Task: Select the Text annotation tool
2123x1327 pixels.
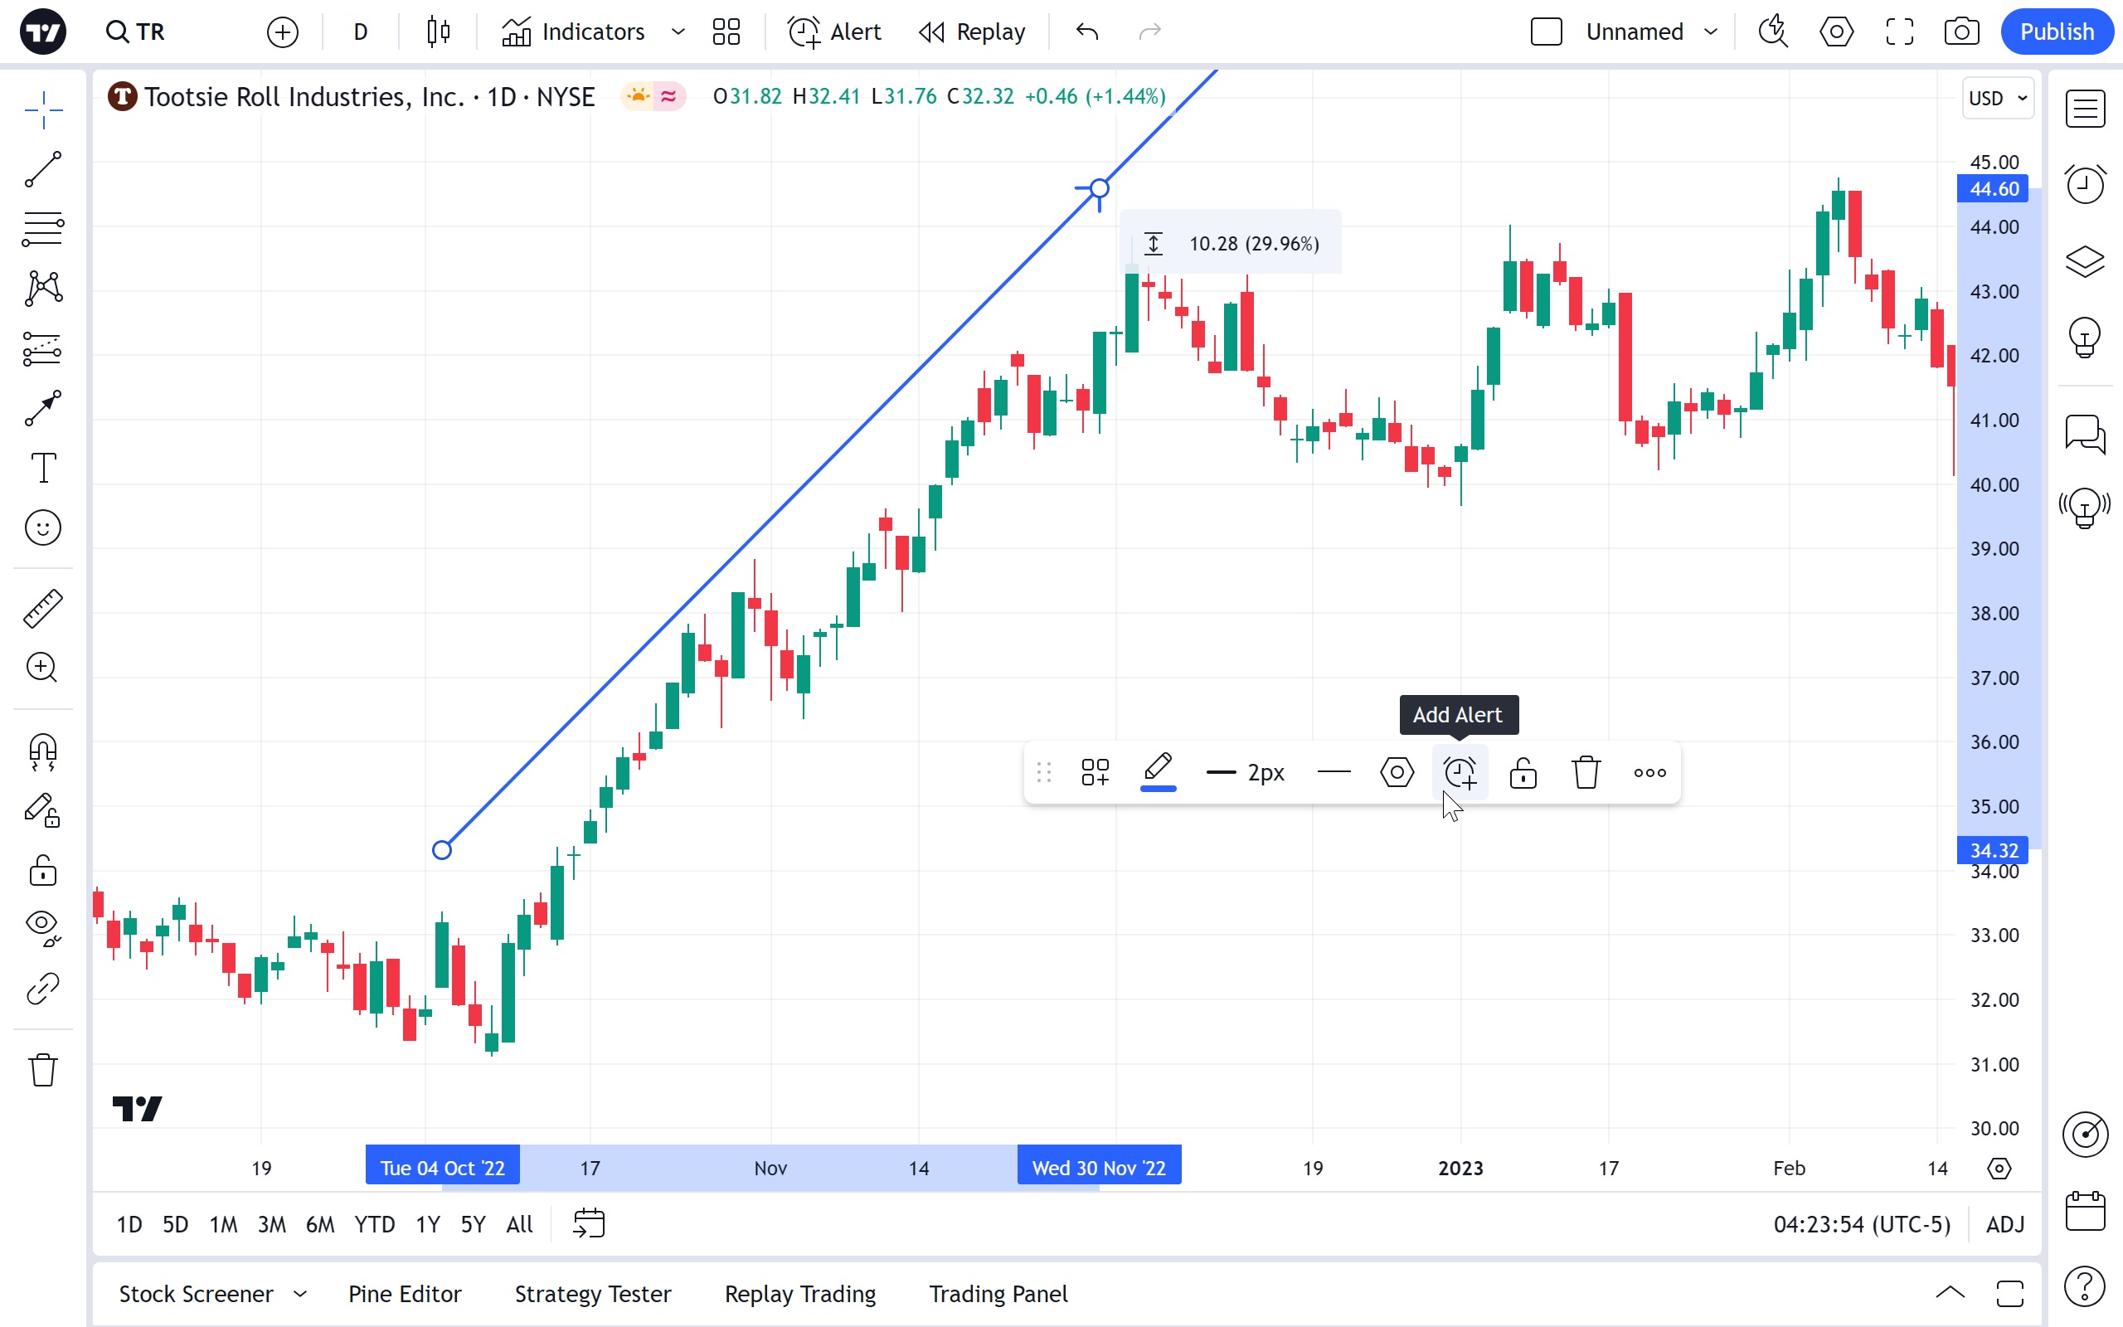Action: coord(42,468)
